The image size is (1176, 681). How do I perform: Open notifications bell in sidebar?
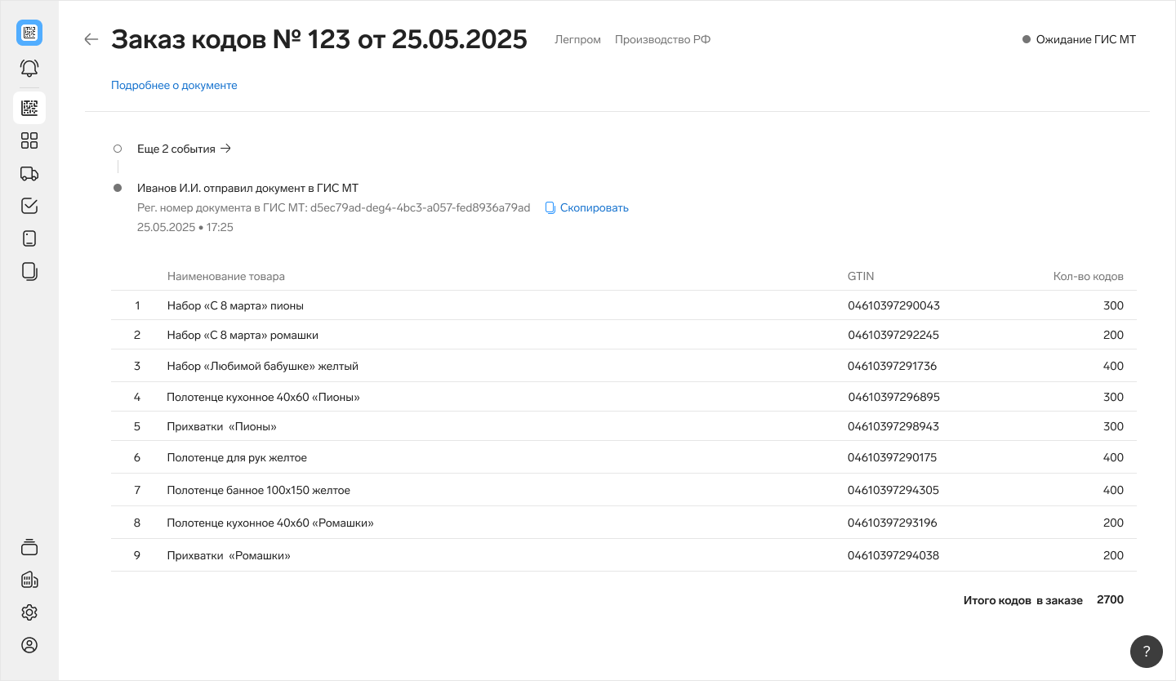click(29, 69)
